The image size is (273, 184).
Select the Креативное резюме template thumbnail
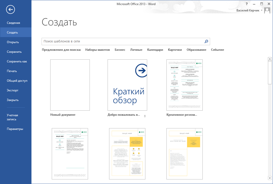pos(184,85)
